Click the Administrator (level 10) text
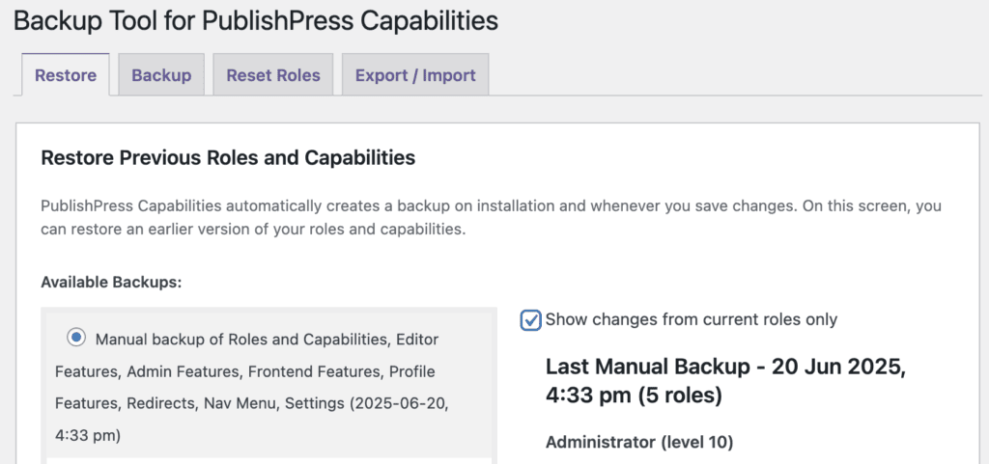The width and height of the screenshot is (989, 464). (639, 443)
